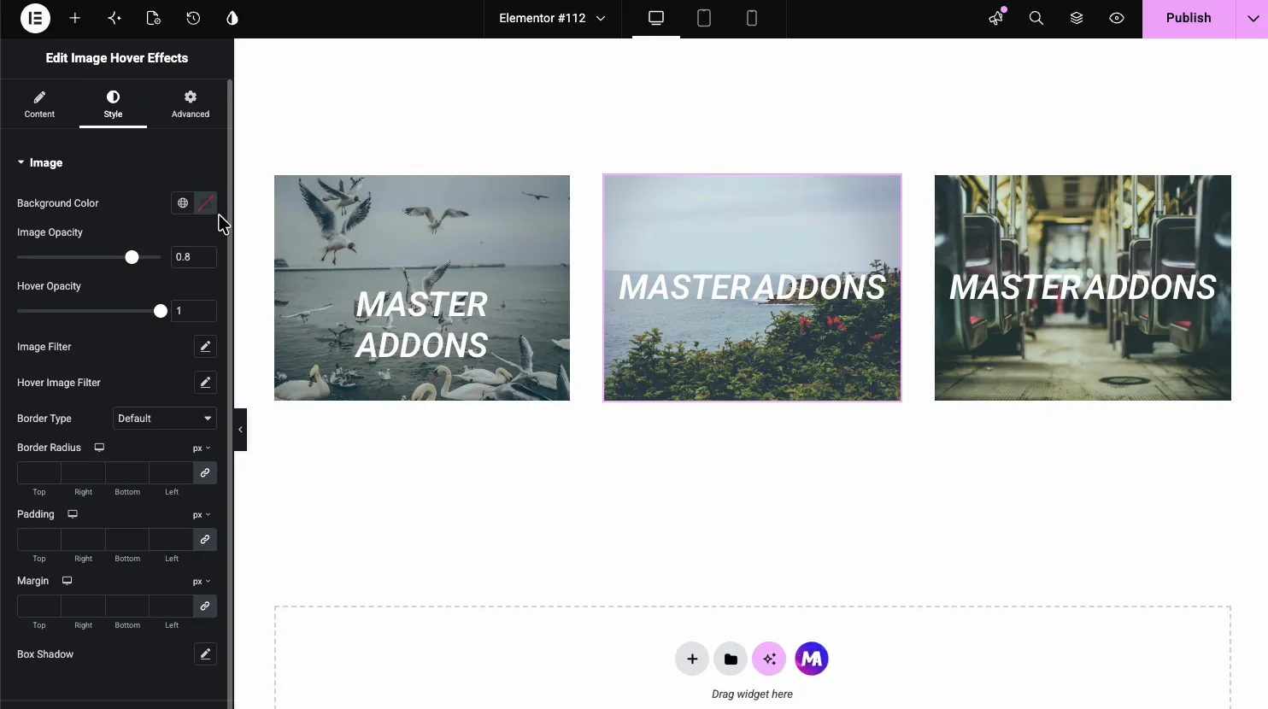Image resolution: width=1268 pixels, height=709 pixels.
Task: Toggle Border Radius linked values
Action: (205, 473)
